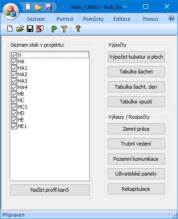This screenshot has height=219, width=178.
Task: Click Tabulka vpustí button
Action: pyautogui.click(x=136, y=102)
